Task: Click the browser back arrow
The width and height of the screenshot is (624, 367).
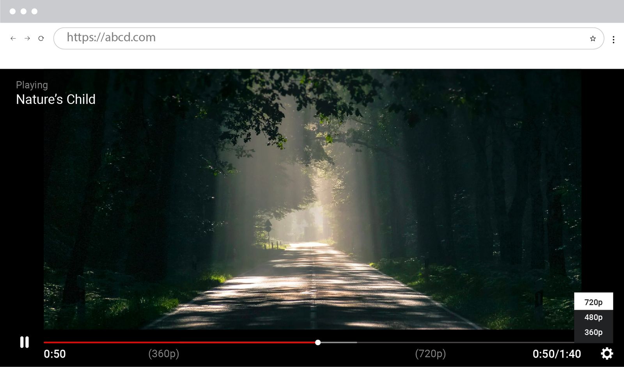Action: pos(13,38)
